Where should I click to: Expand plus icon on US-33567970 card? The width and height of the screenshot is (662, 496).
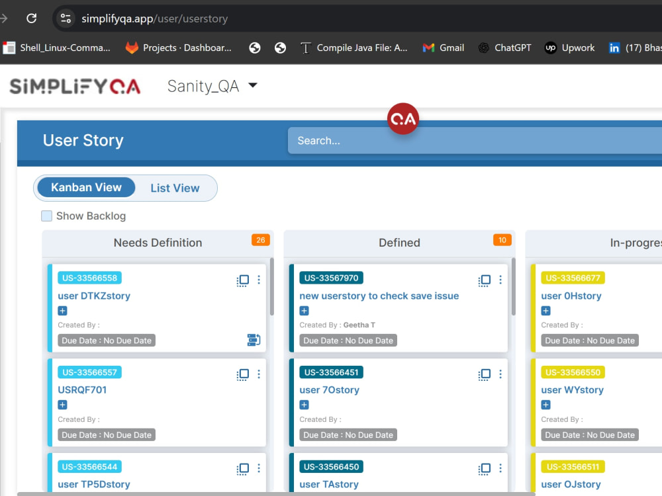(304, 311)
